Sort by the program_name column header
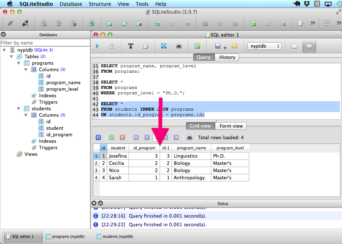 191,147
